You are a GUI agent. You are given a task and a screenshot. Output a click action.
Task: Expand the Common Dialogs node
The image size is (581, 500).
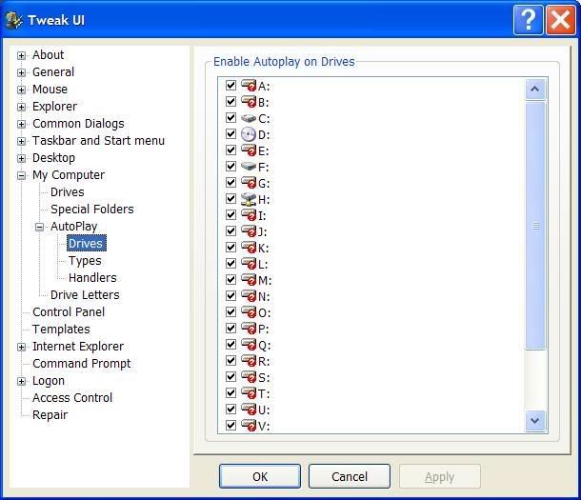(22, 124)
